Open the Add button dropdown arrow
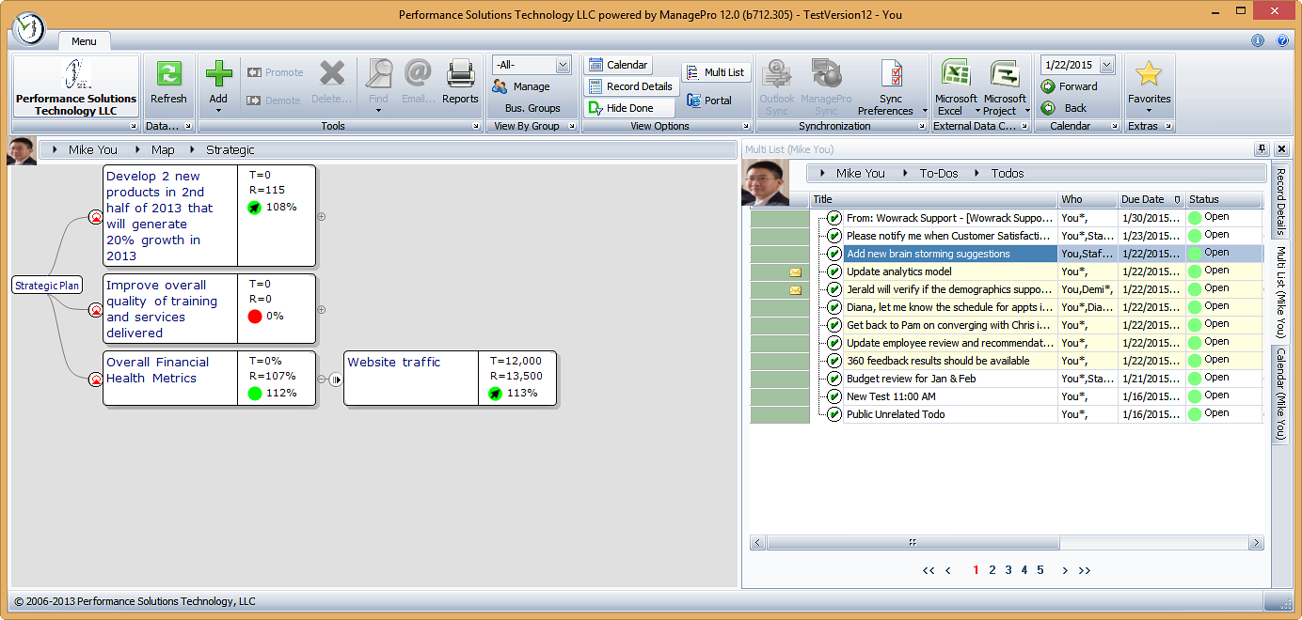This screenshot has height=620, width=1302. pyautogui.click(x=218, y=111)
